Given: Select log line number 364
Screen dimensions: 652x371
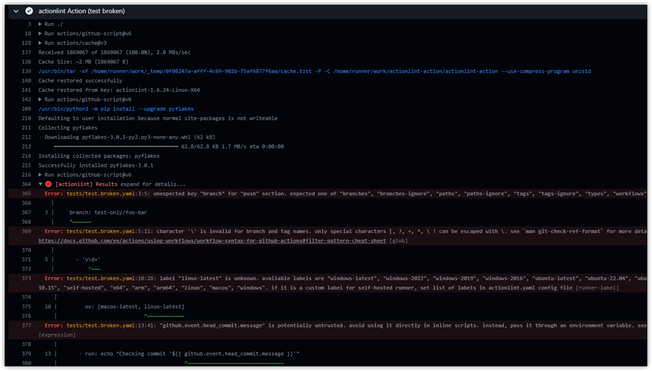Looking at the screenshot, I should click(26, 184).
